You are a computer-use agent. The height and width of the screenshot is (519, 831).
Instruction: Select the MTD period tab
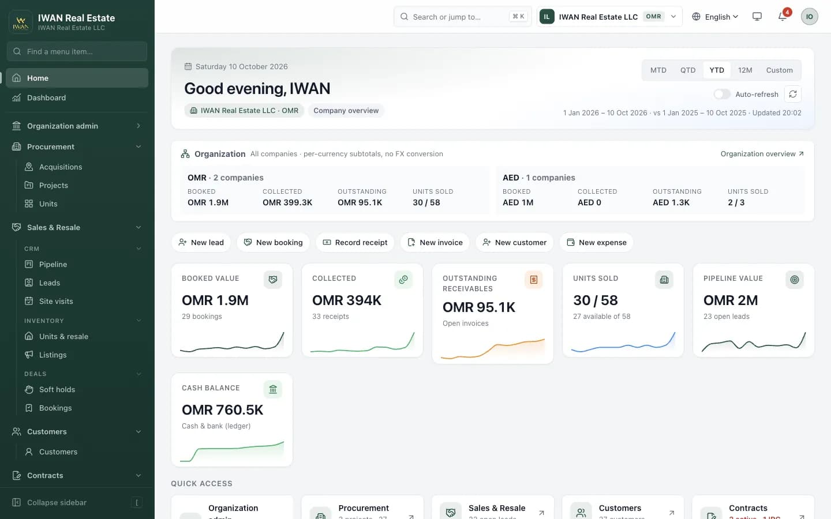tap(658, 70)
